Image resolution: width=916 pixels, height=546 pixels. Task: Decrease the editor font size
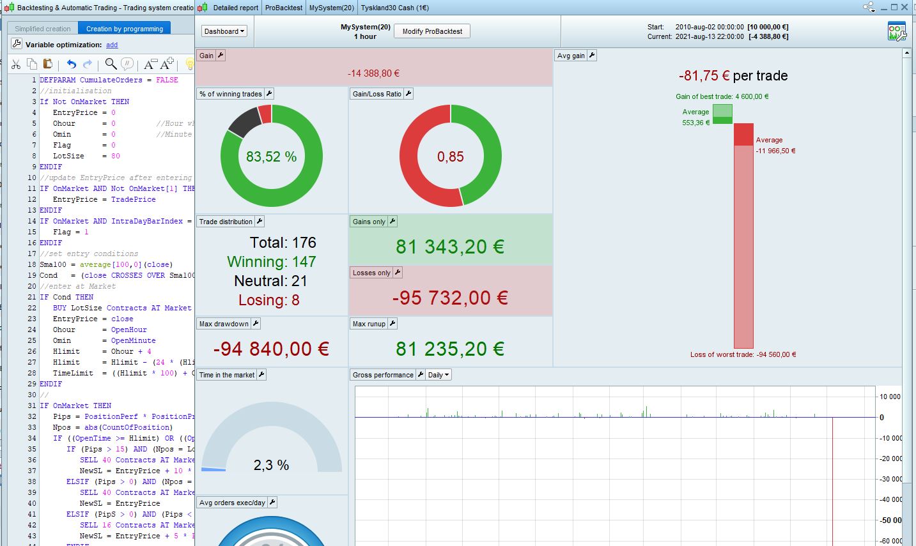pos(150,64)
